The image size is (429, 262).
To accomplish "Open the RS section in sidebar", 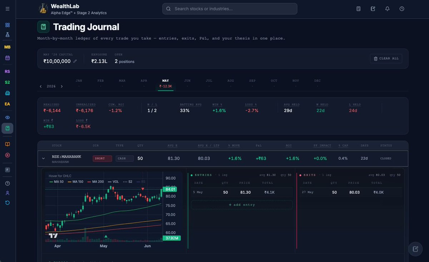I will (x=8, y=71).
